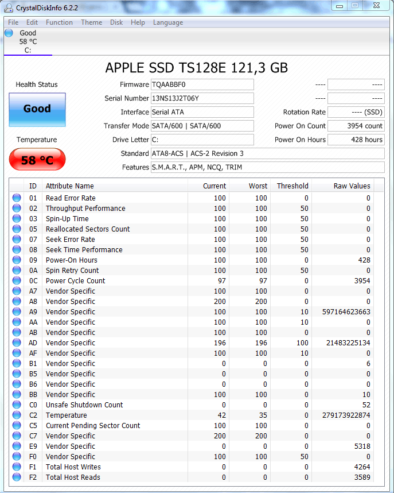Screen dimensions: 394x493
Task: Click the status orb on row AA
Action: (17, 322)
